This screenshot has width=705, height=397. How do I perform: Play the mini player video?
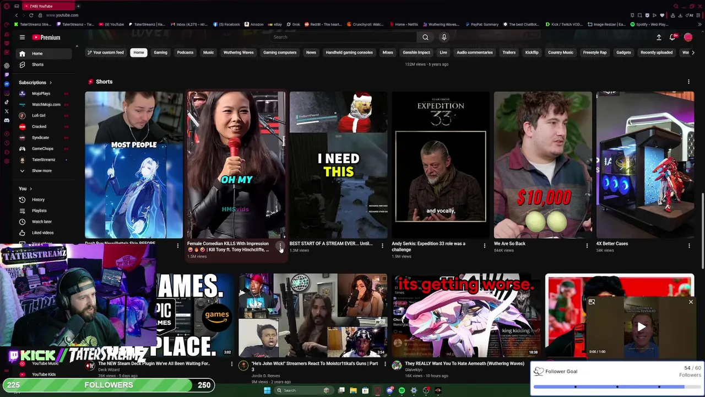(x=642, y=327)
